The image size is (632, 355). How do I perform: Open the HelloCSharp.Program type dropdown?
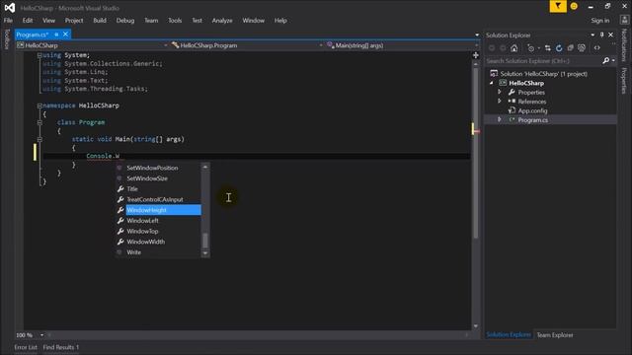point(321,45)
